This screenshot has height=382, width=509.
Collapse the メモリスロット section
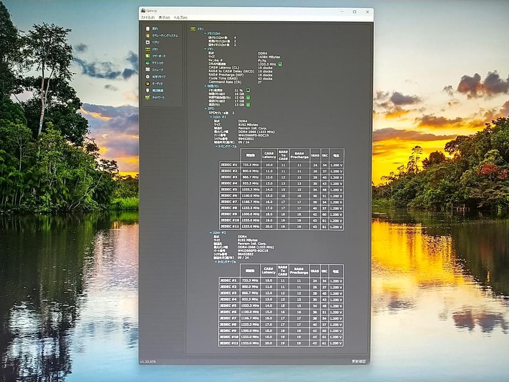point(205,33)
